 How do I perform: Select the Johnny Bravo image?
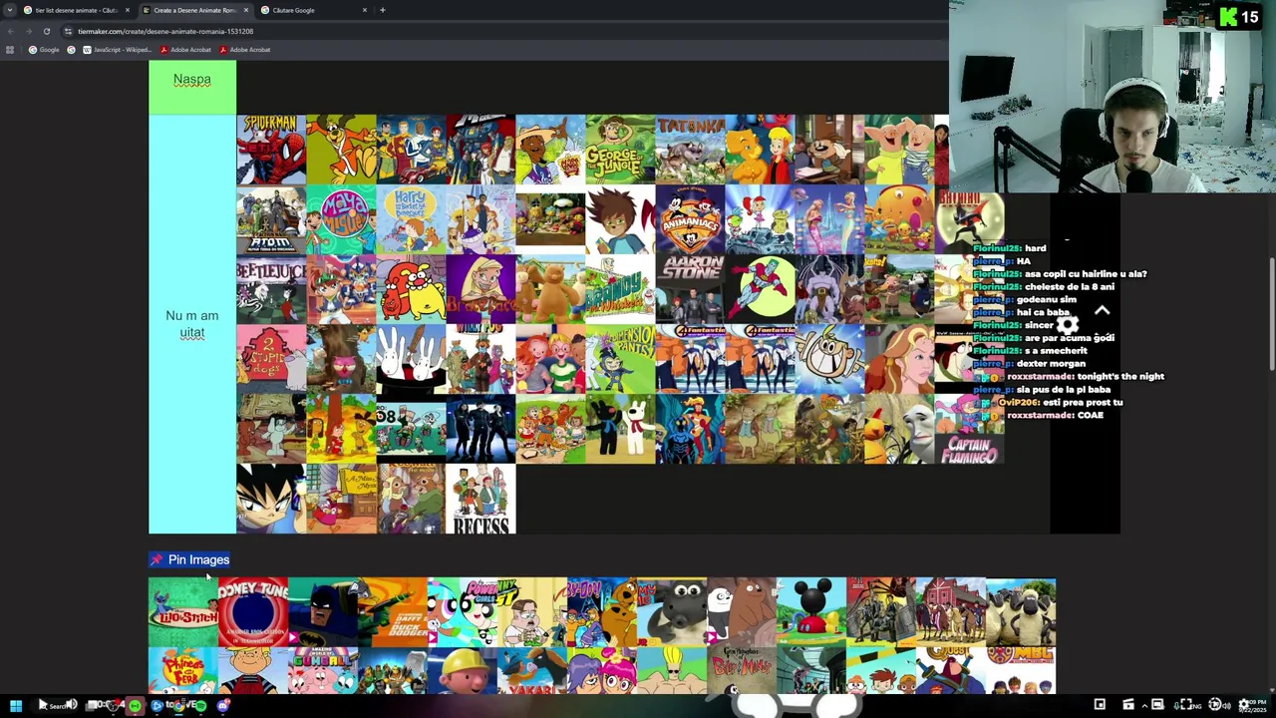[672, 670]
